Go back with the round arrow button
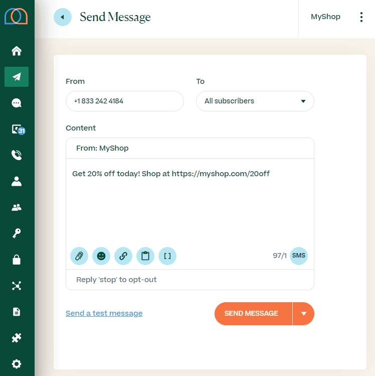This screenshot has height=376, width=375. (63, 17)
